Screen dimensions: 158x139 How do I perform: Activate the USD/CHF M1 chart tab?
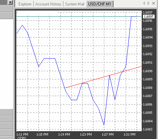pyautogui.click(x=99, y=4)
